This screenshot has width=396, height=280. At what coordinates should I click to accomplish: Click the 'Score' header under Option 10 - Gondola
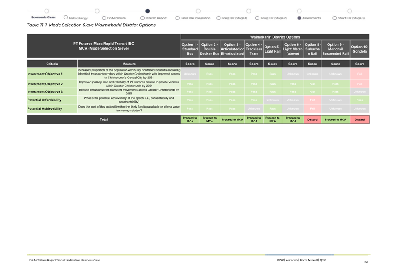click(x=360, y=64)
